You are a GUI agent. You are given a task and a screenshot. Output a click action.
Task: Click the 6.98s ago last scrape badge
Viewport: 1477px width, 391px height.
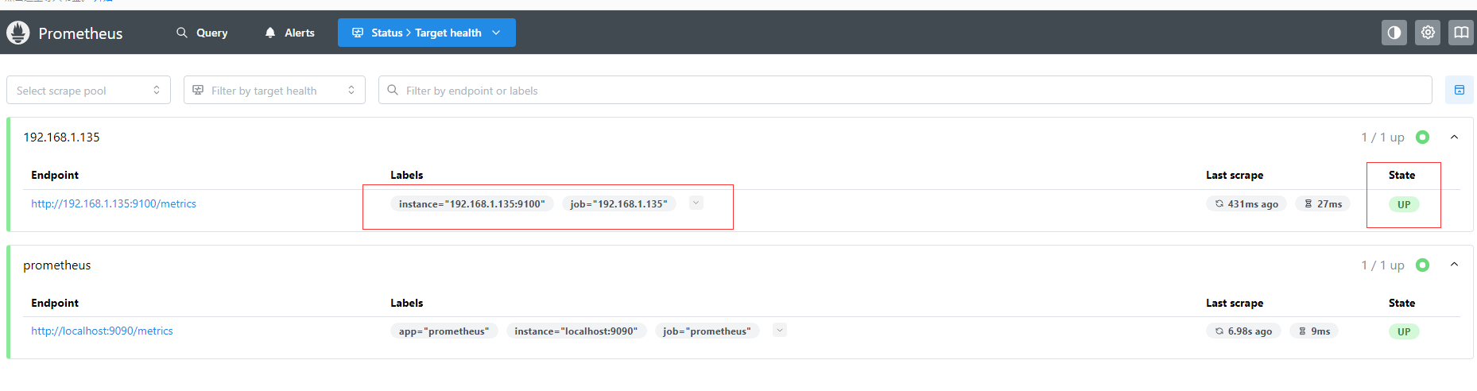(x=1243, y=331)
